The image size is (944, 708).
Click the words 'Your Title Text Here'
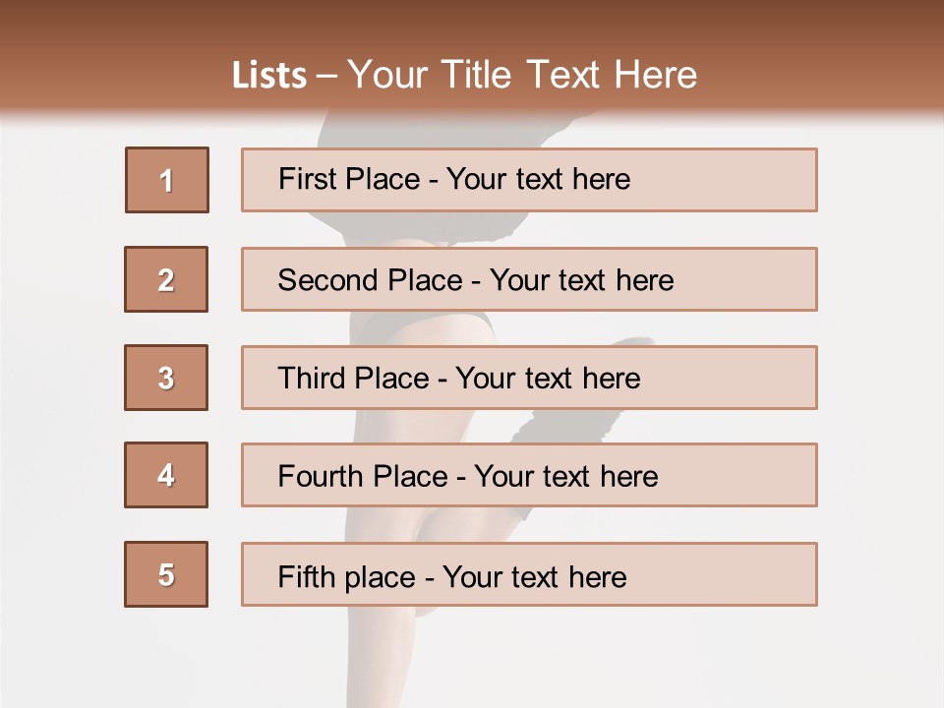pos(522,75)
